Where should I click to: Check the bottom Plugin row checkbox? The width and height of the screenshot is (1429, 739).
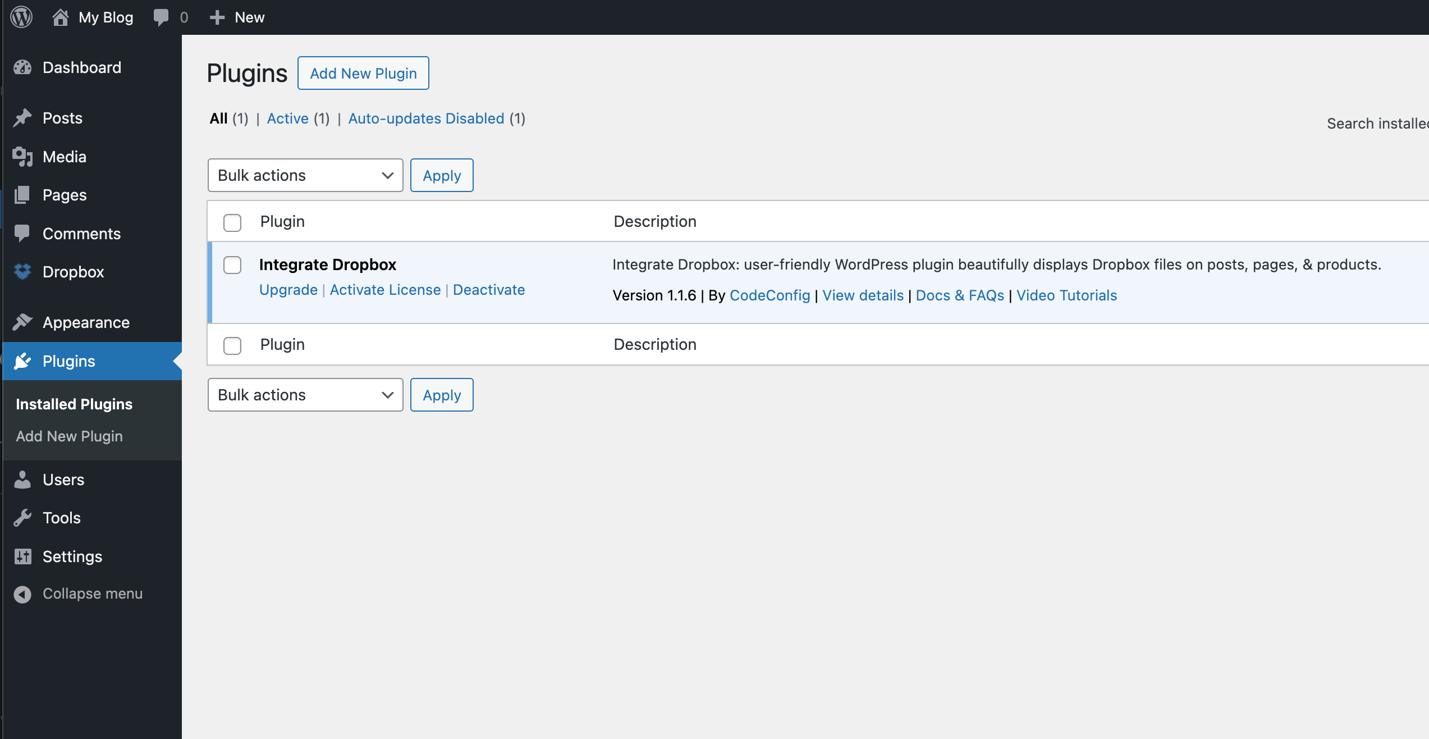pos(233,344)
